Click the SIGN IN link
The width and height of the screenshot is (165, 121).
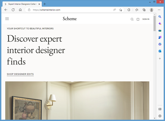[x=146, y=19]
